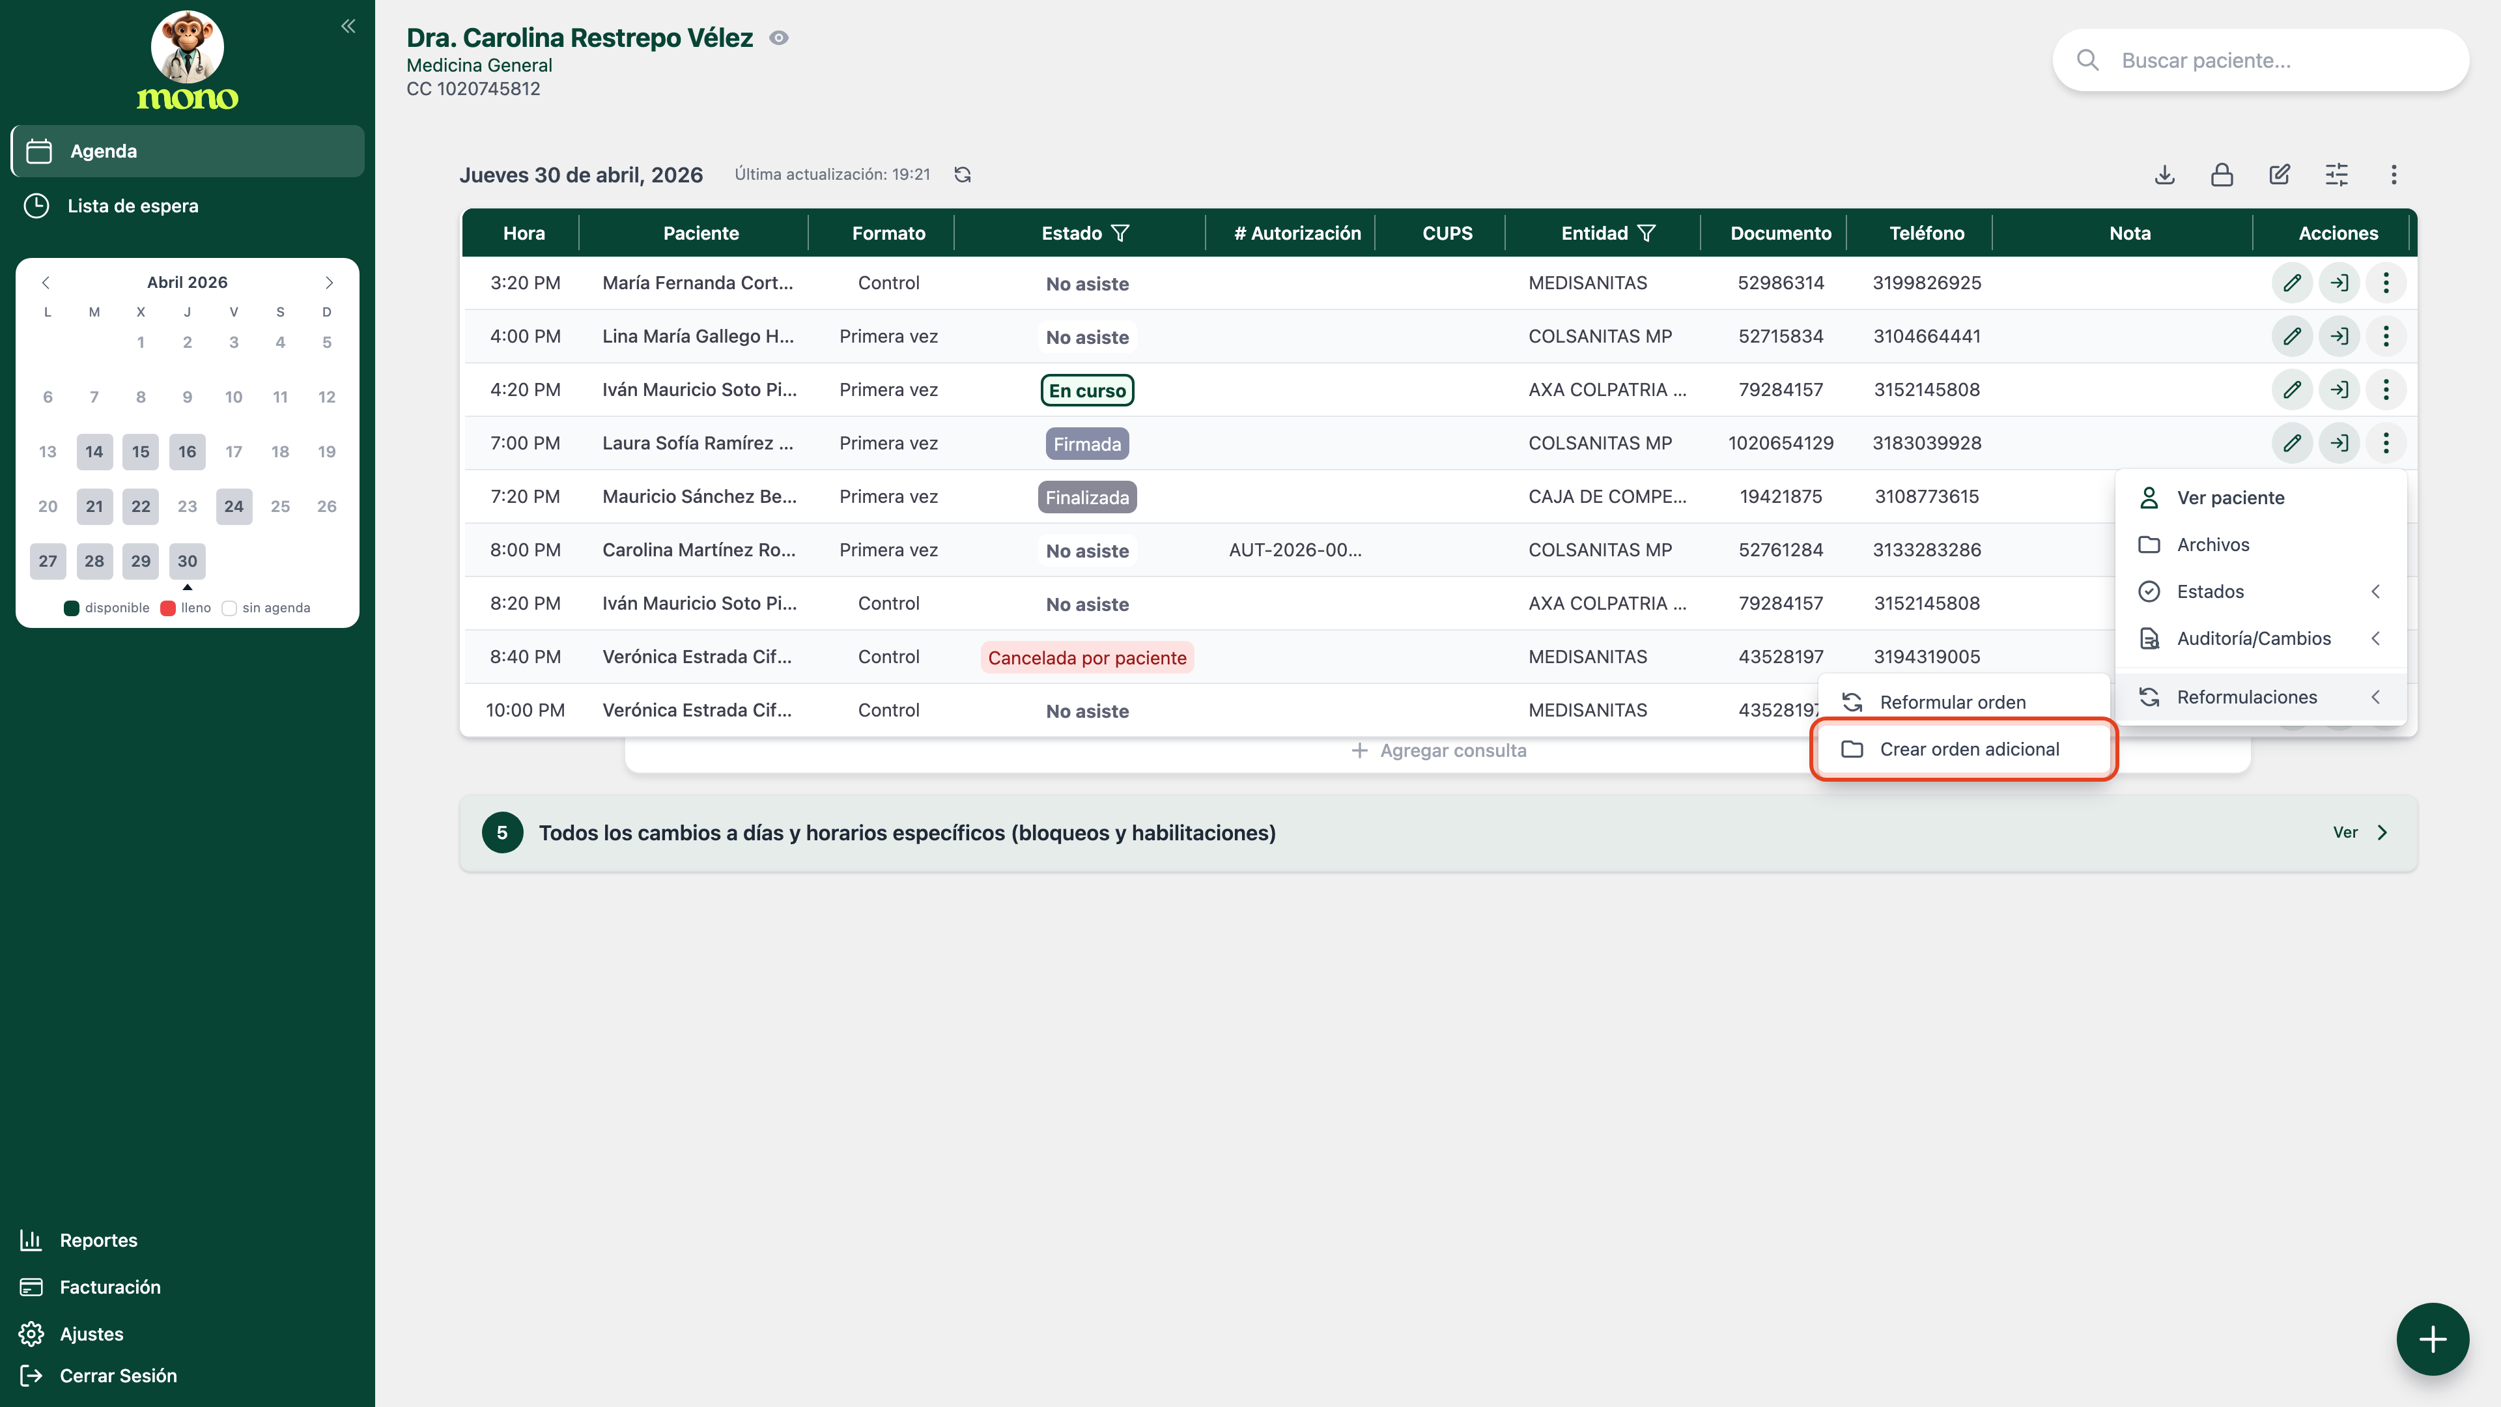The height and width of the screenshot is (1407, 2501).
Task: Click the lock agenda icon
Action: click(x=2222, y=175)
